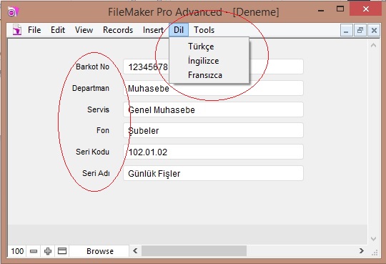
Task: Click the Fon label
Action: click(103, 130)
